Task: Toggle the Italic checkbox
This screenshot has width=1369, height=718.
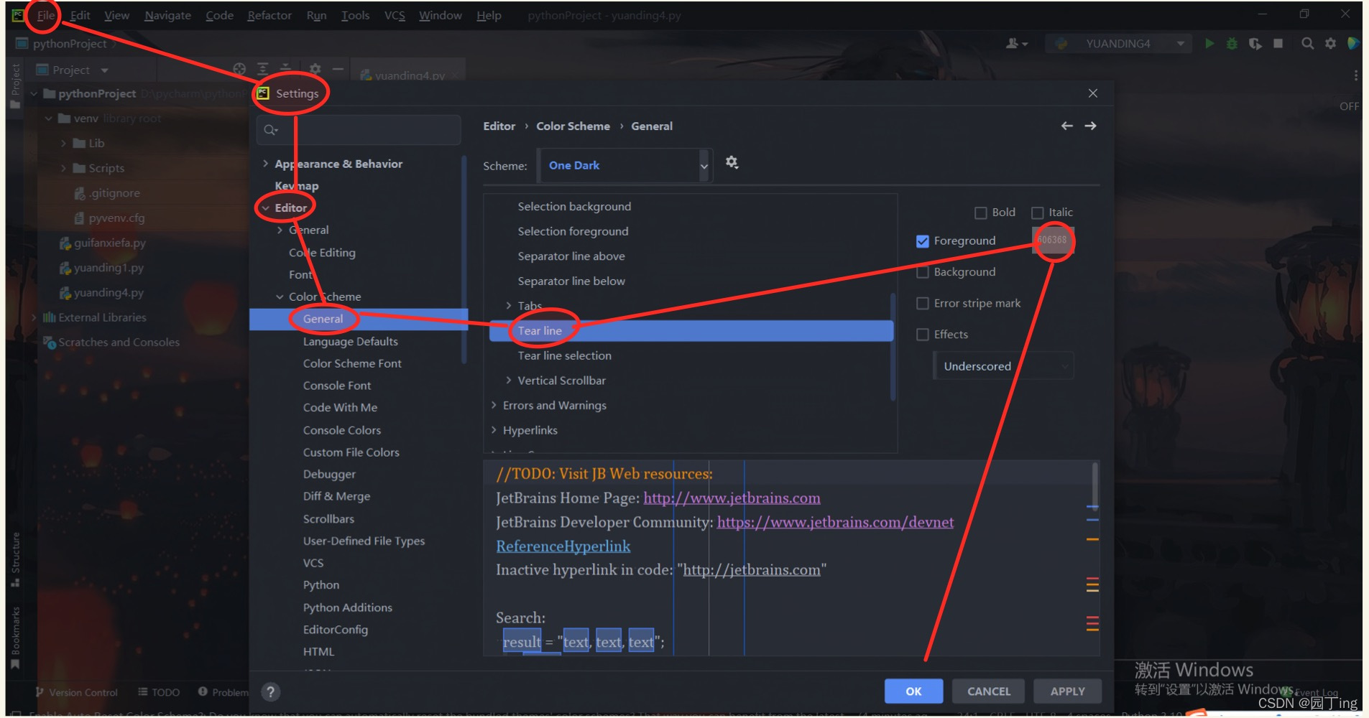Action: pos(1037,213)
